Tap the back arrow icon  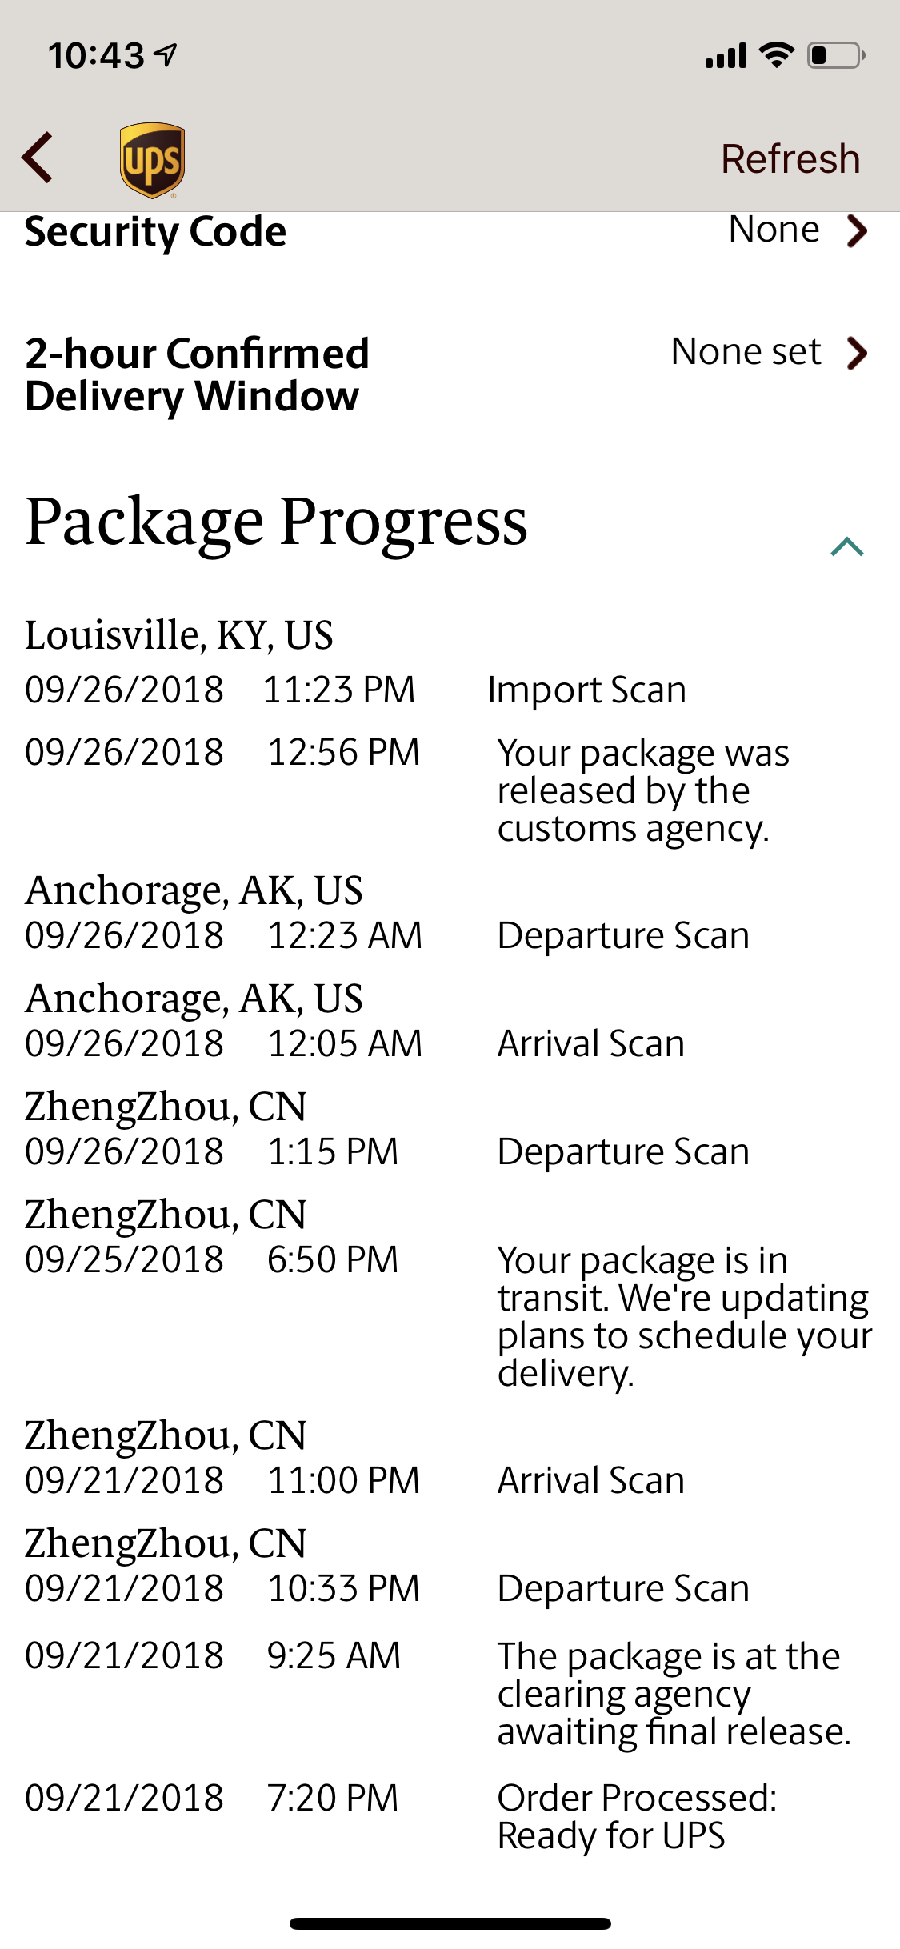[38, 158]
